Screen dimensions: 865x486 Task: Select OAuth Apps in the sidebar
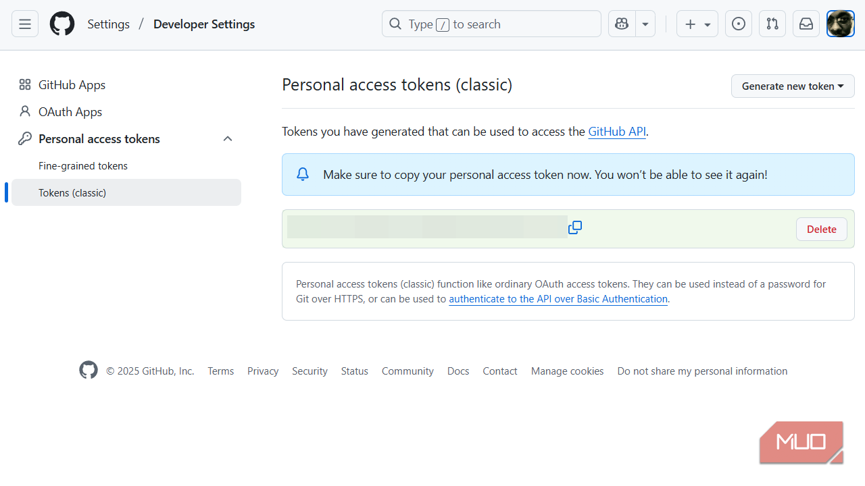pyautogui.click(x=126, y=111)
